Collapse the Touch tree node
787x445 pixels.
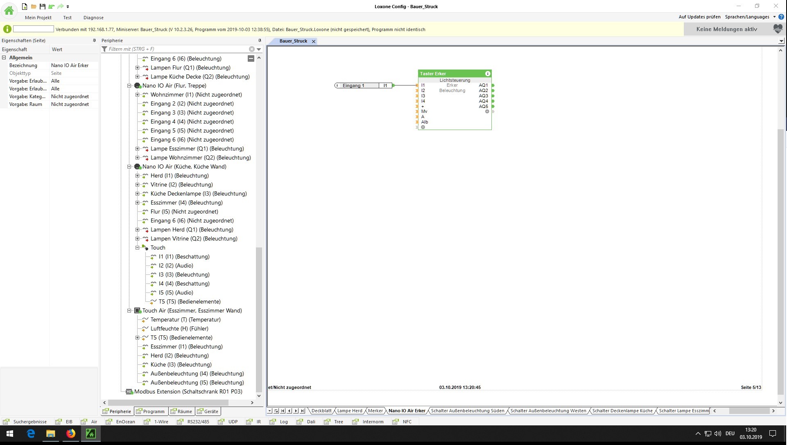point(138,247)
